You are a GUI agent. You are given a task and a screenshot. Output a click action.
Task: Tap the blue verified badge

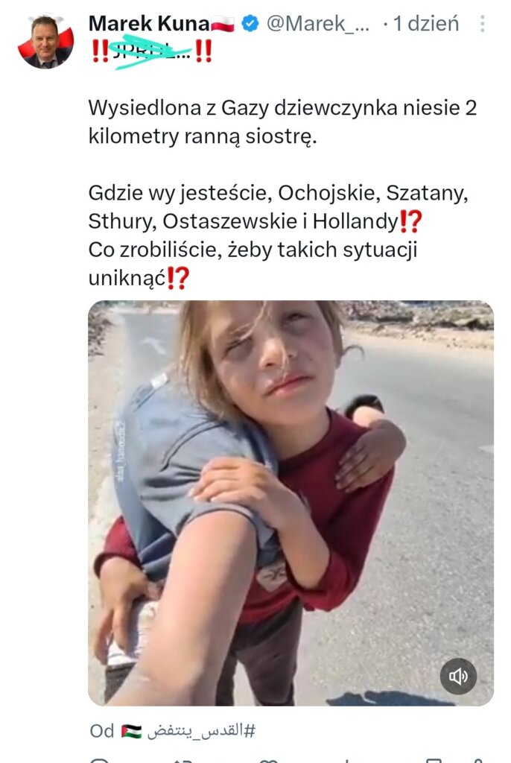(x=250, y=23)
